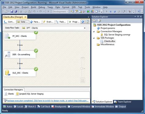Image resolution: width=145 pixels, height=114 pixels.
Task: Click the Variables window icon button in the designer
Action: (x=87, y=22)
